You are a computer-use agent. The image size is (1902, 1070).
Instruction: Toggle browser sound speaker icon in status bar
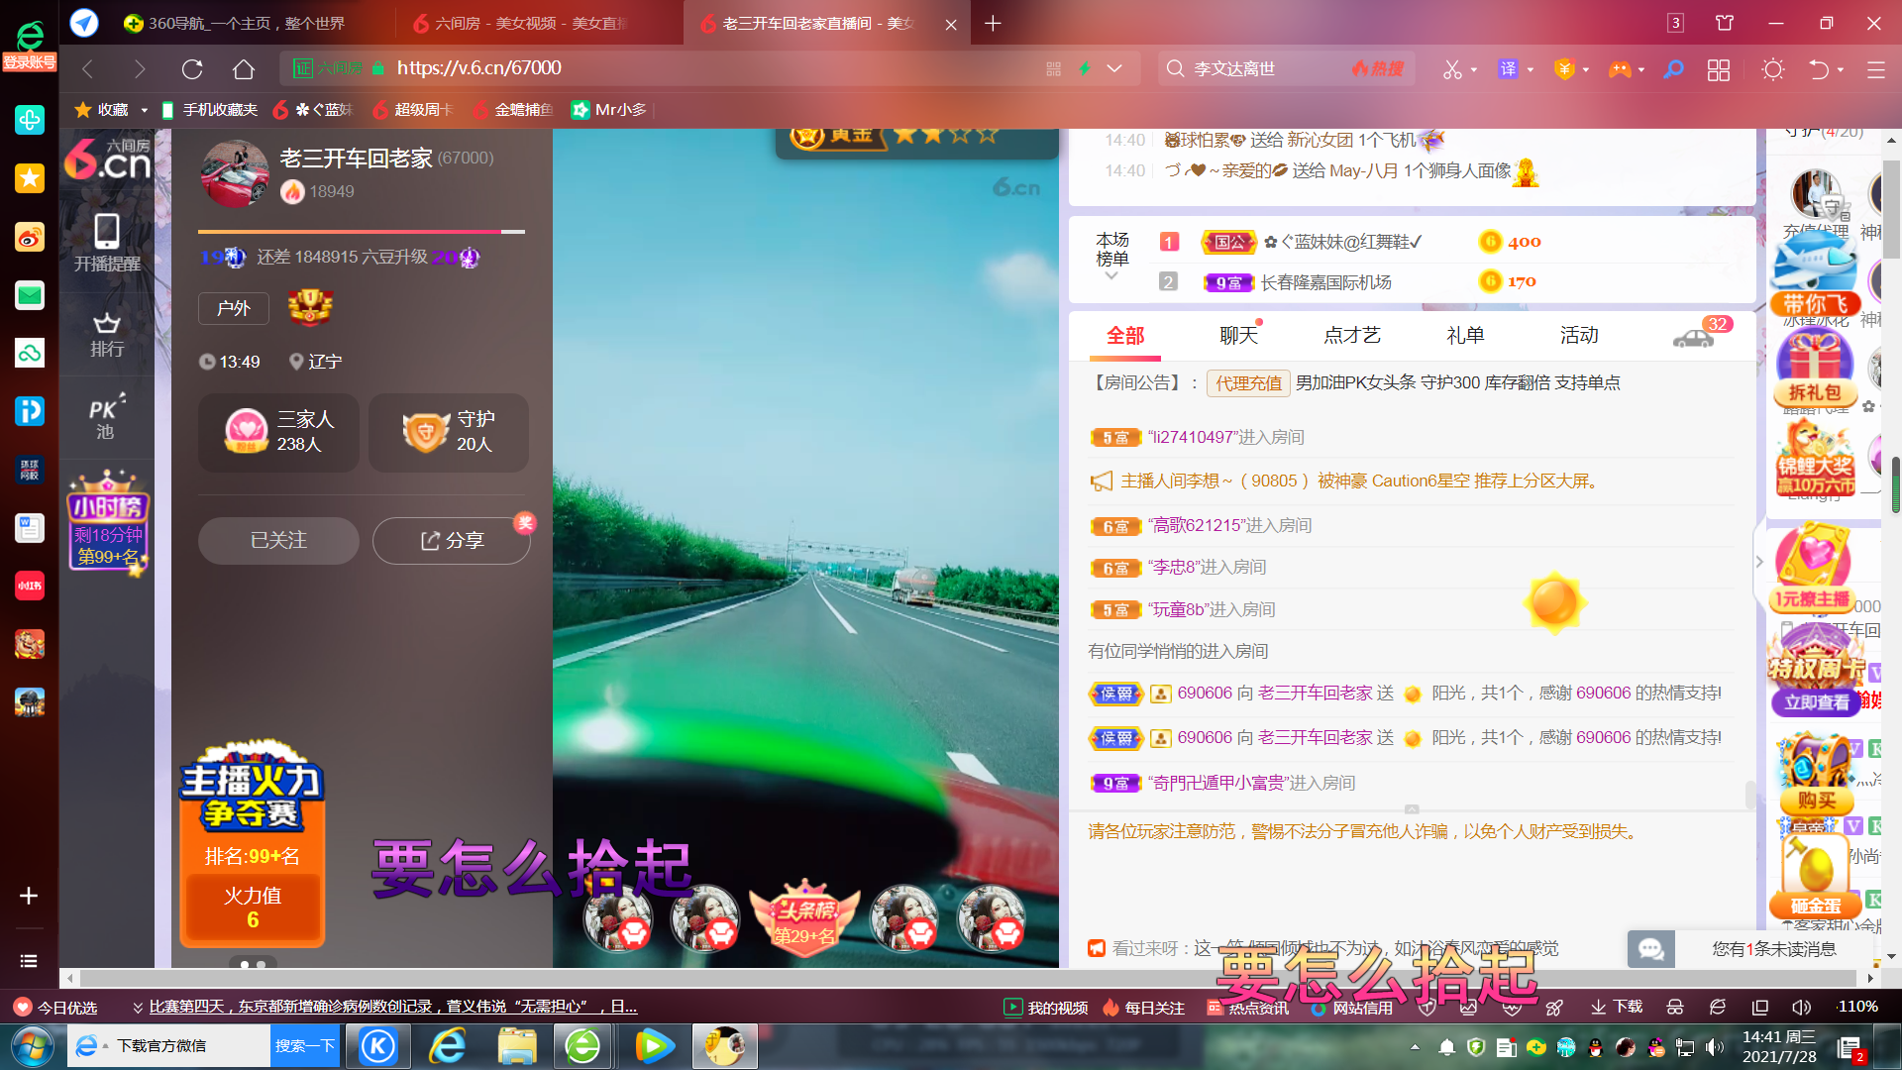tap(1801, 1007)
